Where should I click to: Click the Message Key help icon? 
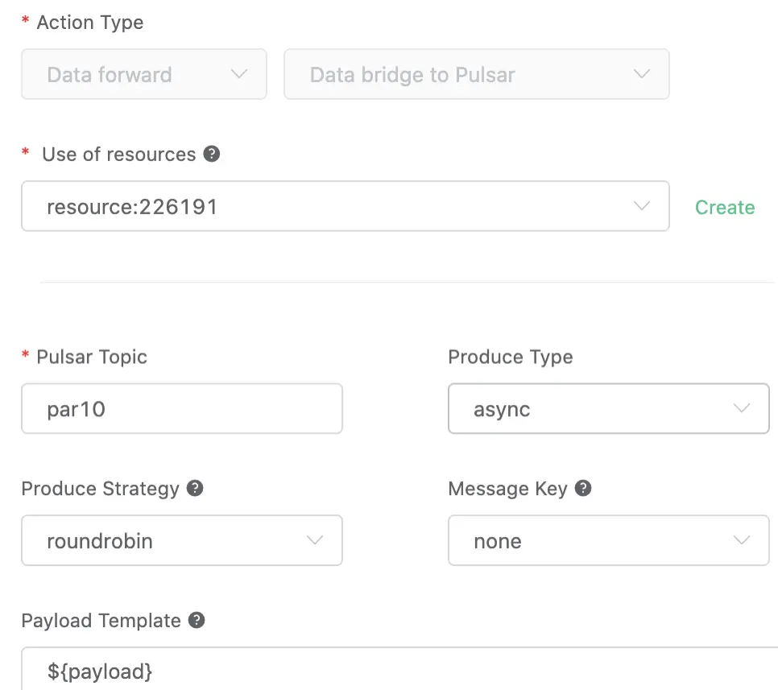coord(584,488)
